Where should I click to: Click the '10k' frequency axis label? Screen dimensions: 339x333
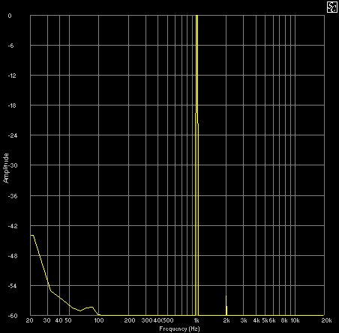click(295, 320)
